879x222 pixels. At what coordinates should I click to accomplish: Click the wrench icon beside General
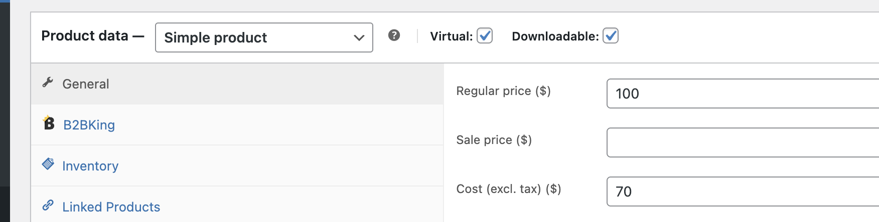(x=48, y=82)
